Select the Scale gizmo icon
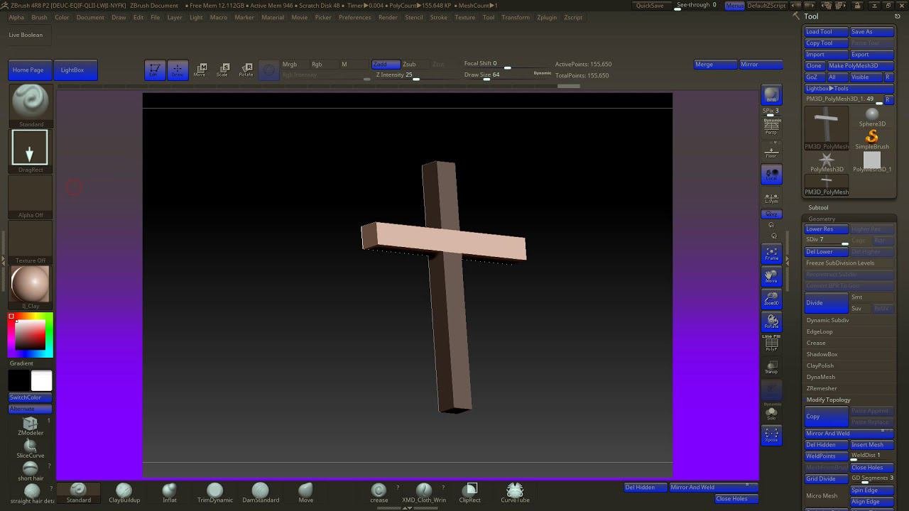The height and width of the screenshot is (511, 909). pos(222,70)
